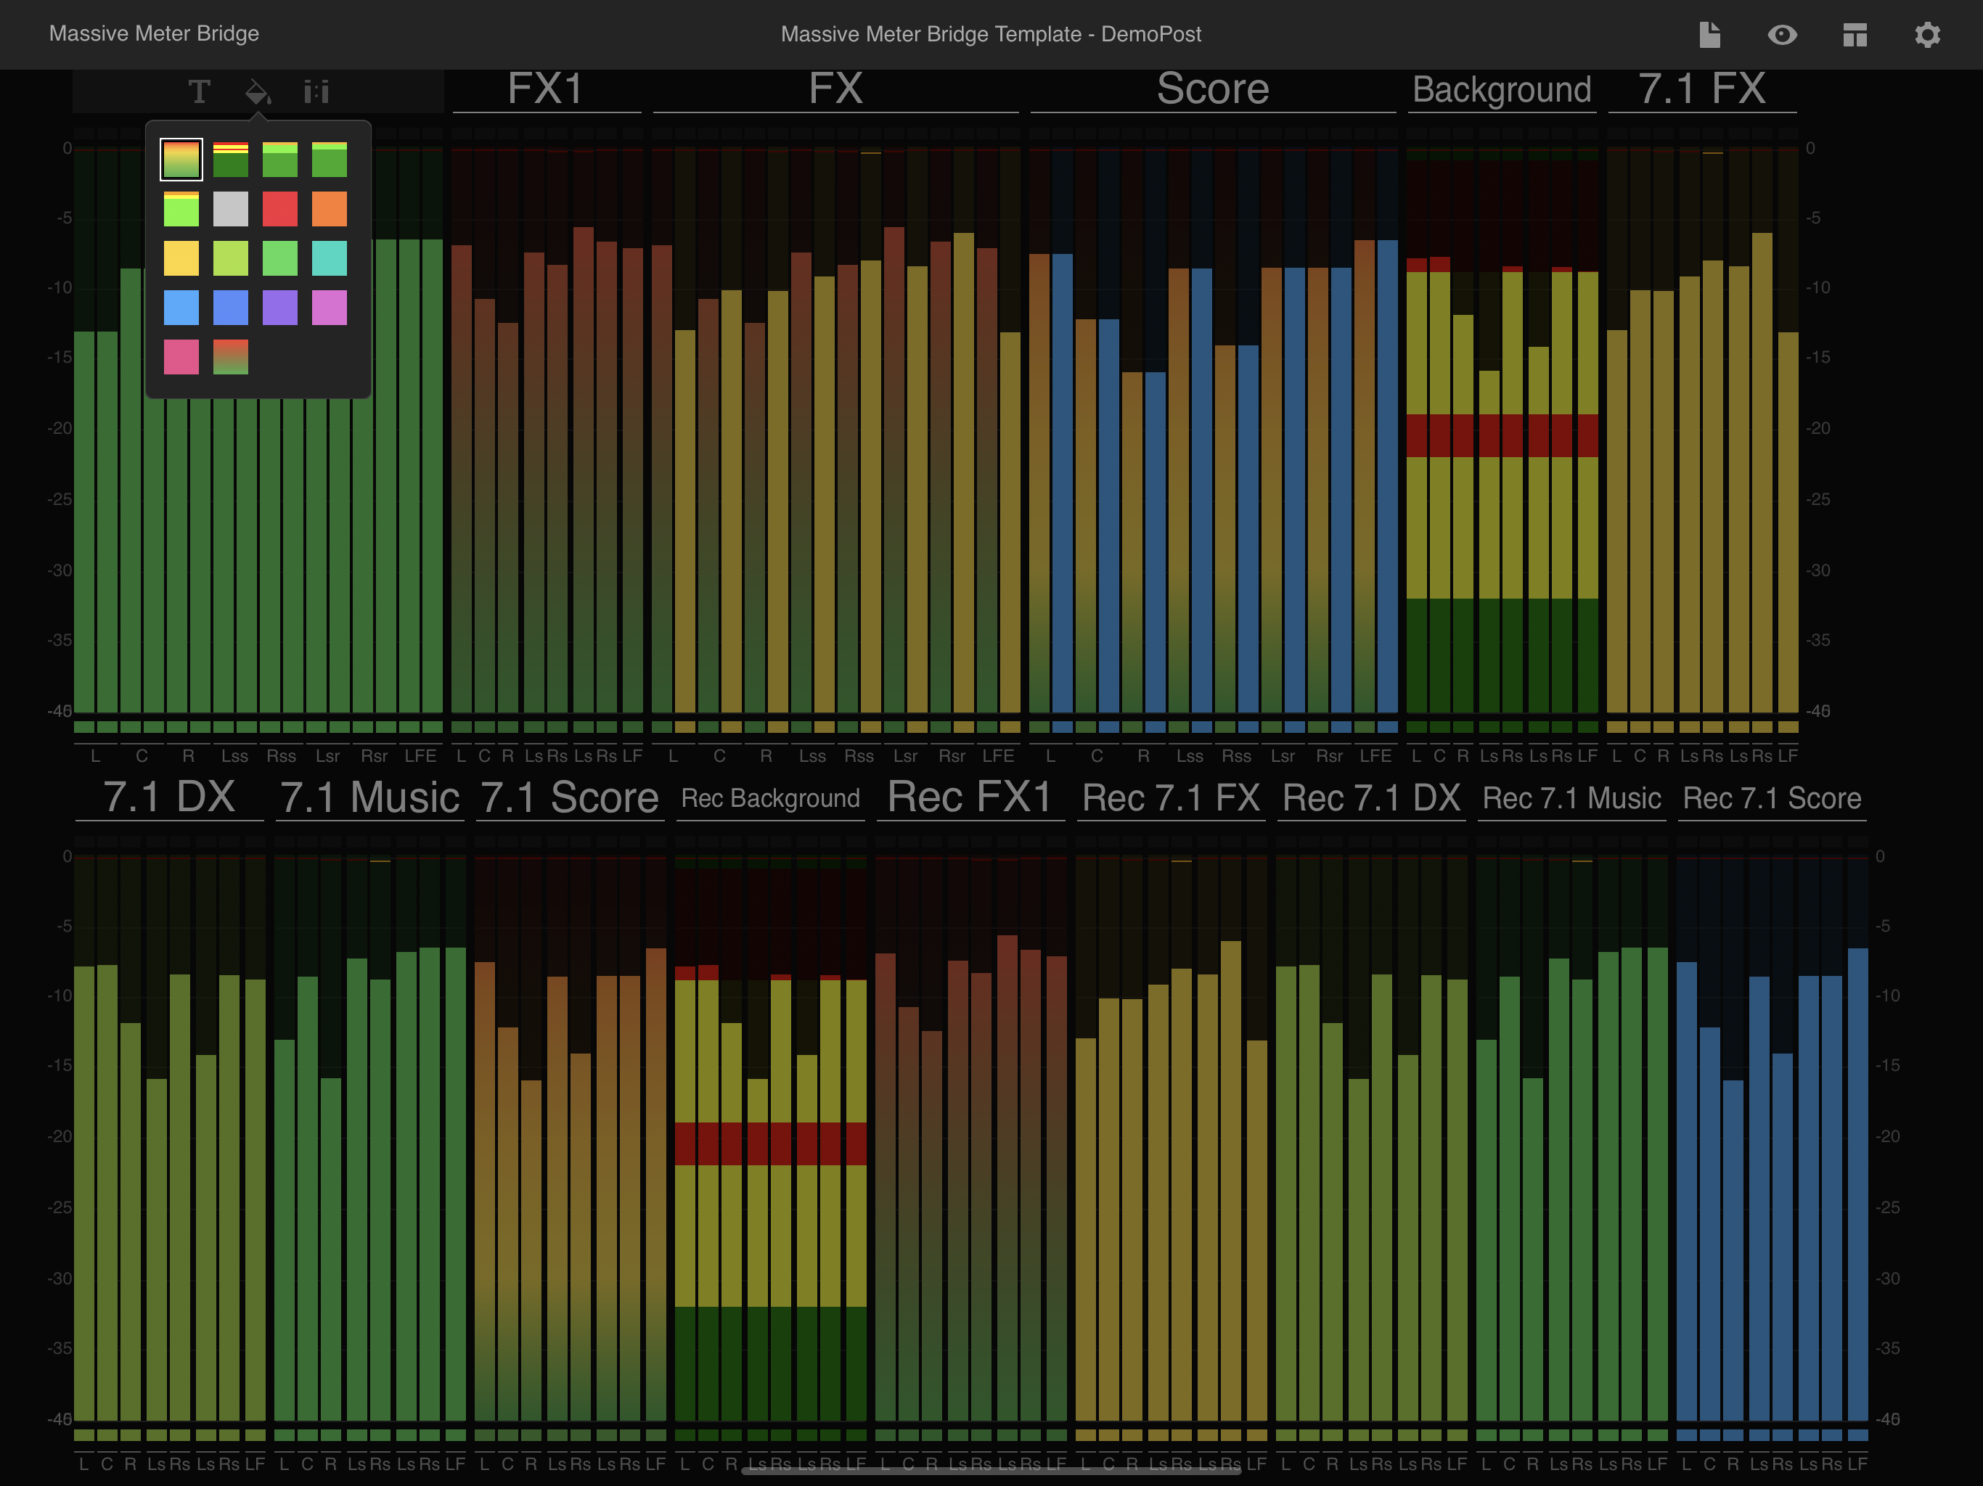This screenshot has width=1983, height=1486.
Task: Click the Lss label under the FX group
Action: [x=812, y=755]
